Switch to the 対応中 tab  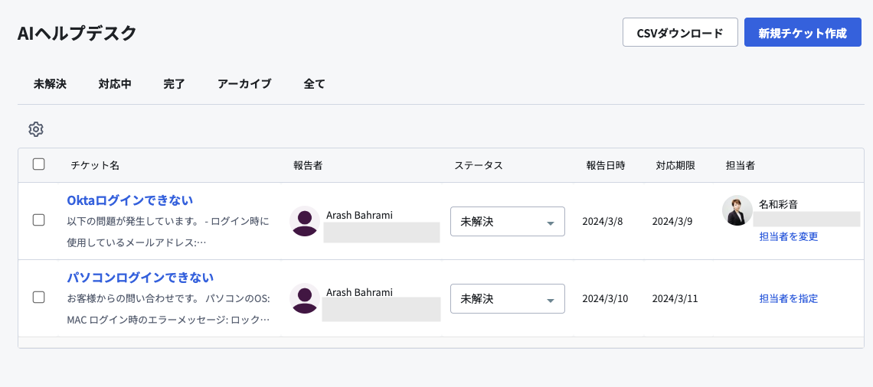[115, 84]
